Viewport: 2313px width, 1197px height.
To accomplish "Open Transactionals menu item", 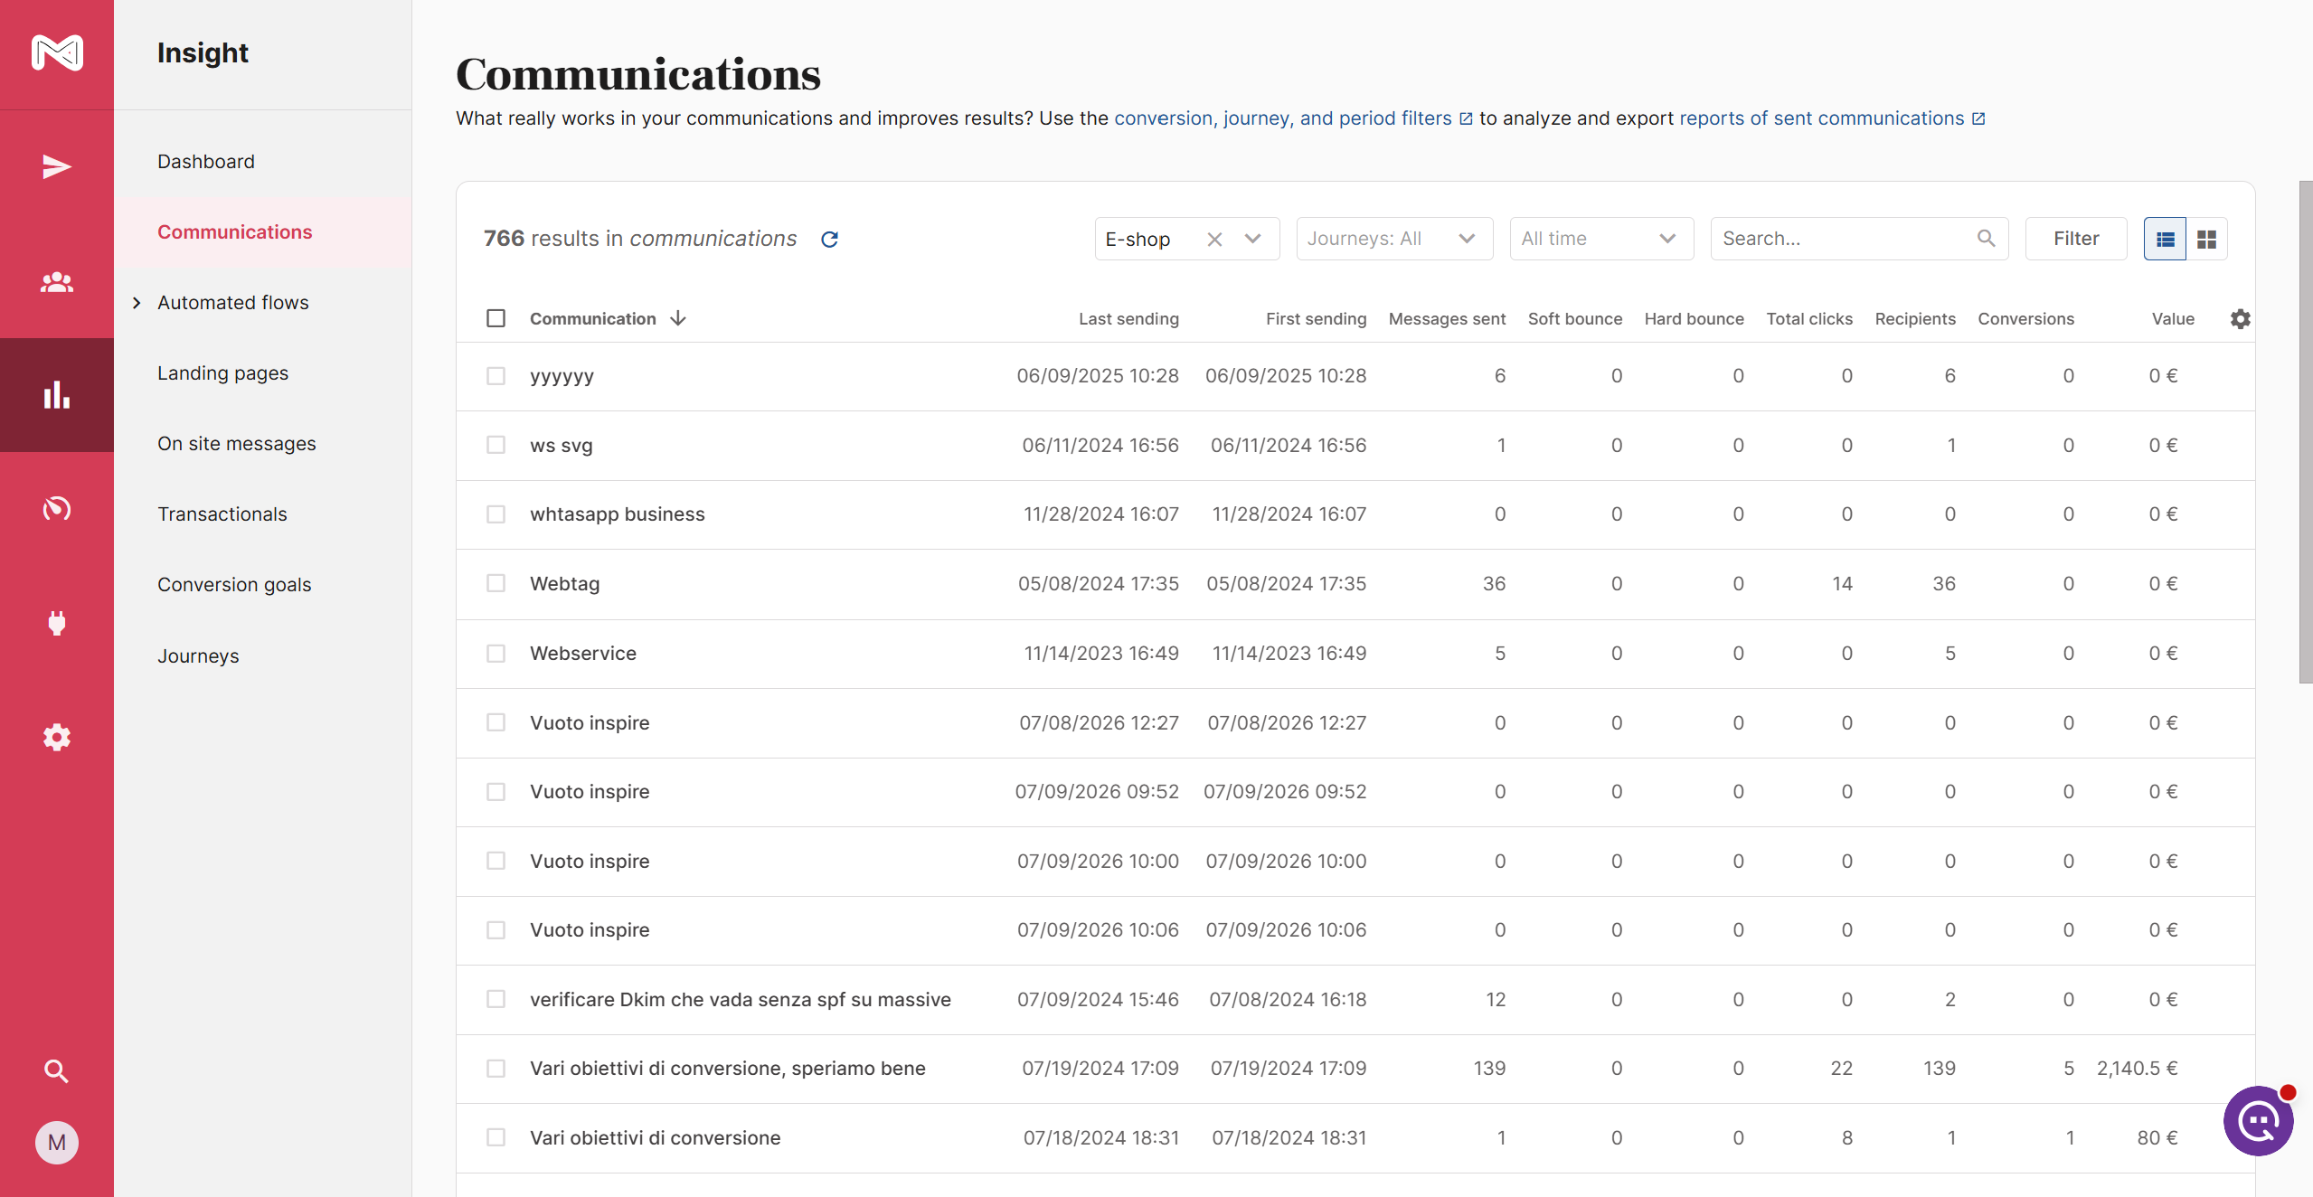I will click(x=222, y=514).
